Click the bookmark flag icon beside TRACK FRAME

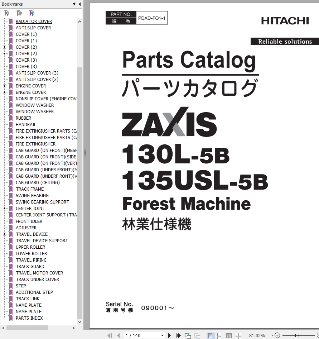[x=11, y=189]
